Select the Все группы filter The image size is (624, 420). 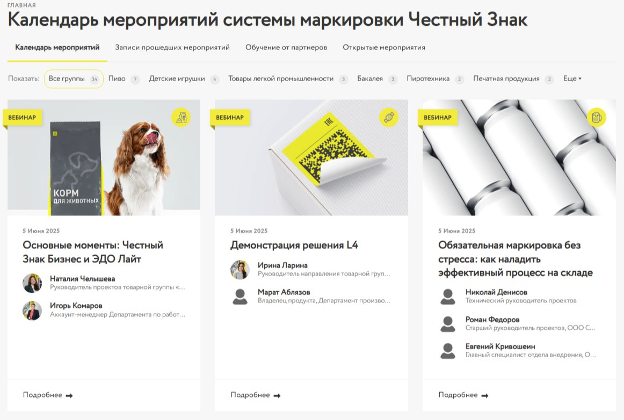tap(73, 79)
